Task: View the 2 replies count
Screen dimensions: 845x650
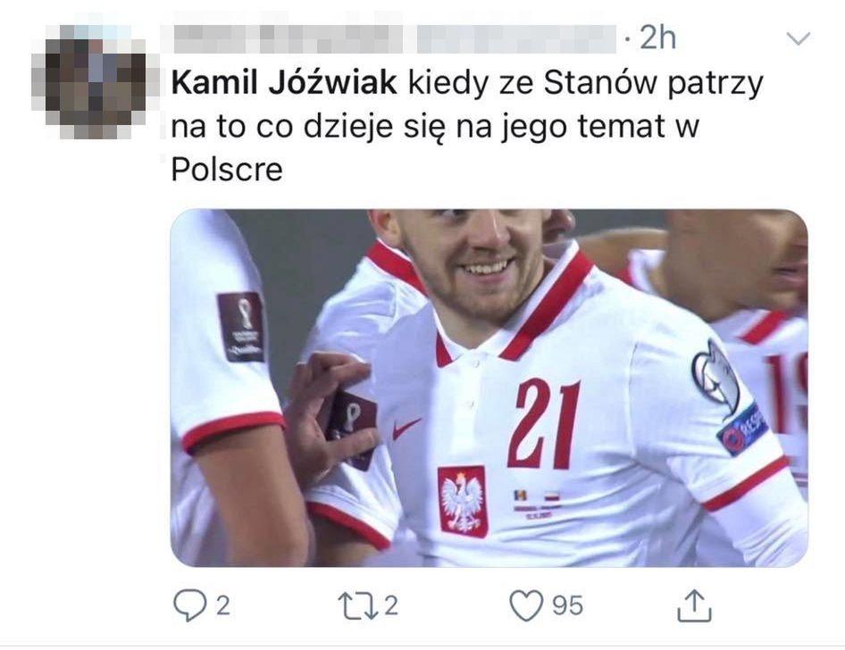Action: 223,606
